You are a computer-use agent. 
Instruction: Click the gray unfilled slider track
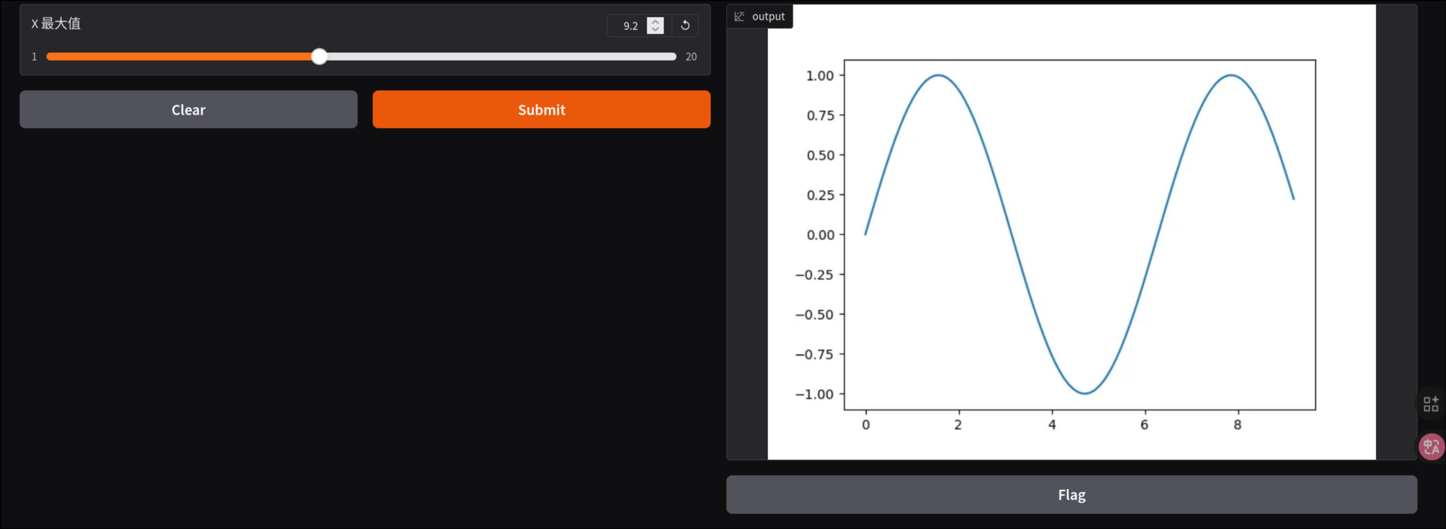coord(499,56)
